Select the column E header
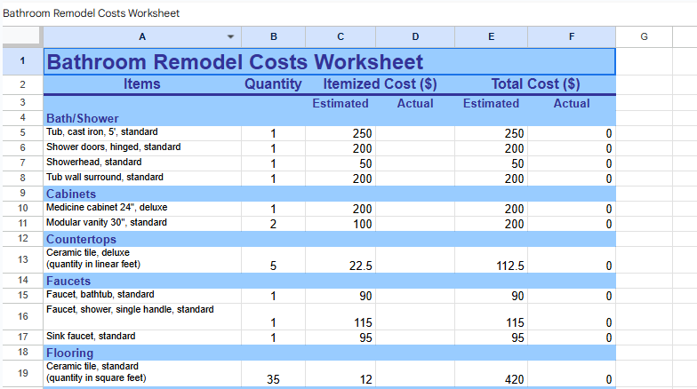This screenshot has width=697, height=389. [491, 36]
